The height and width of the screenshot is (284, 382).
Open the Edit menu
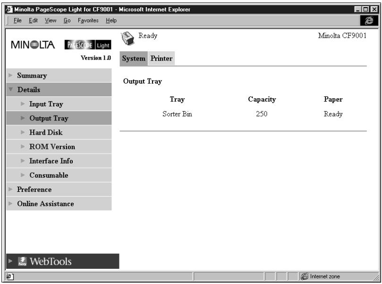pos(33,20)
